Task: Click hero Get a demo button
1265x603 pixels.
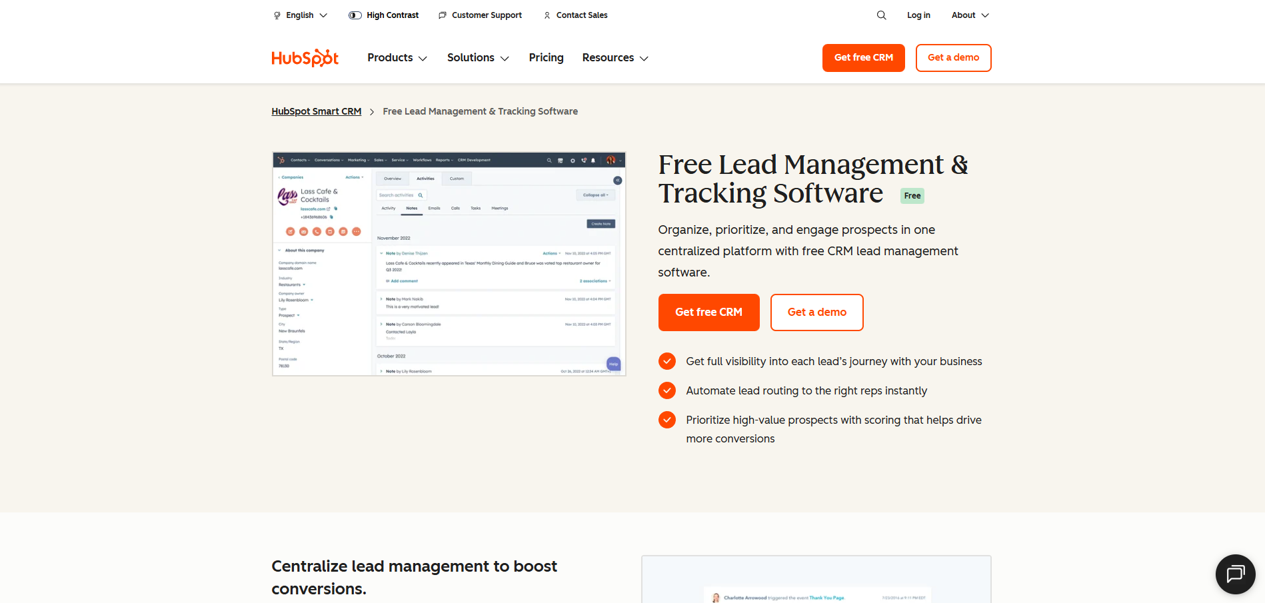Action: [816, 312]
